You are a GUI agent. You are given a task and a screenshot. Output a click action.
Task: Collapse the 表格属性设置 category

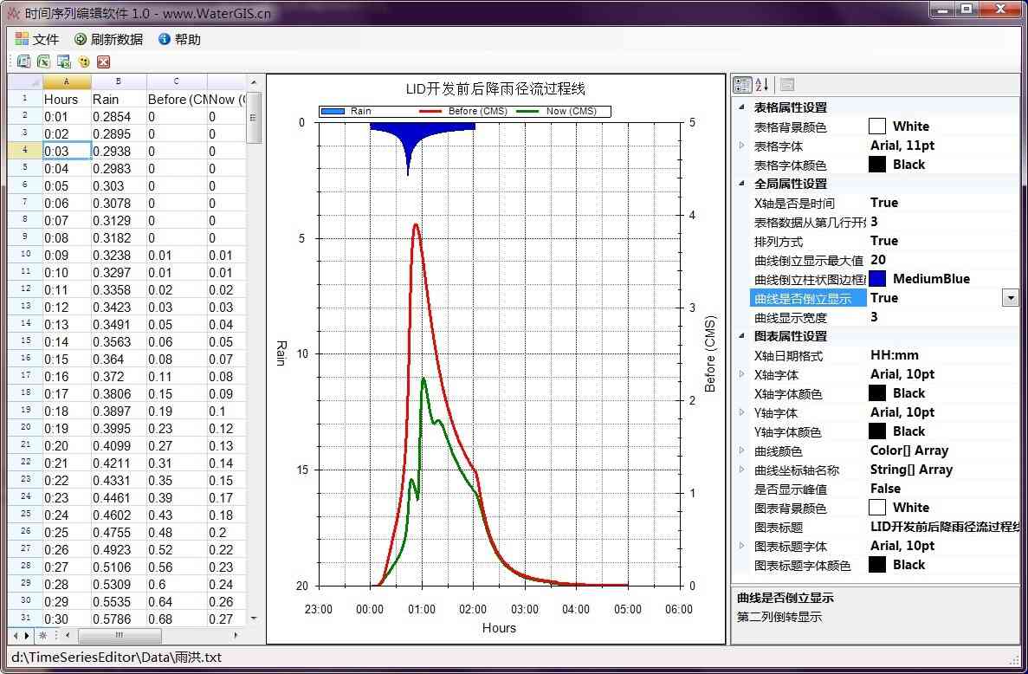pyautogui.click(x=741, y=107)
